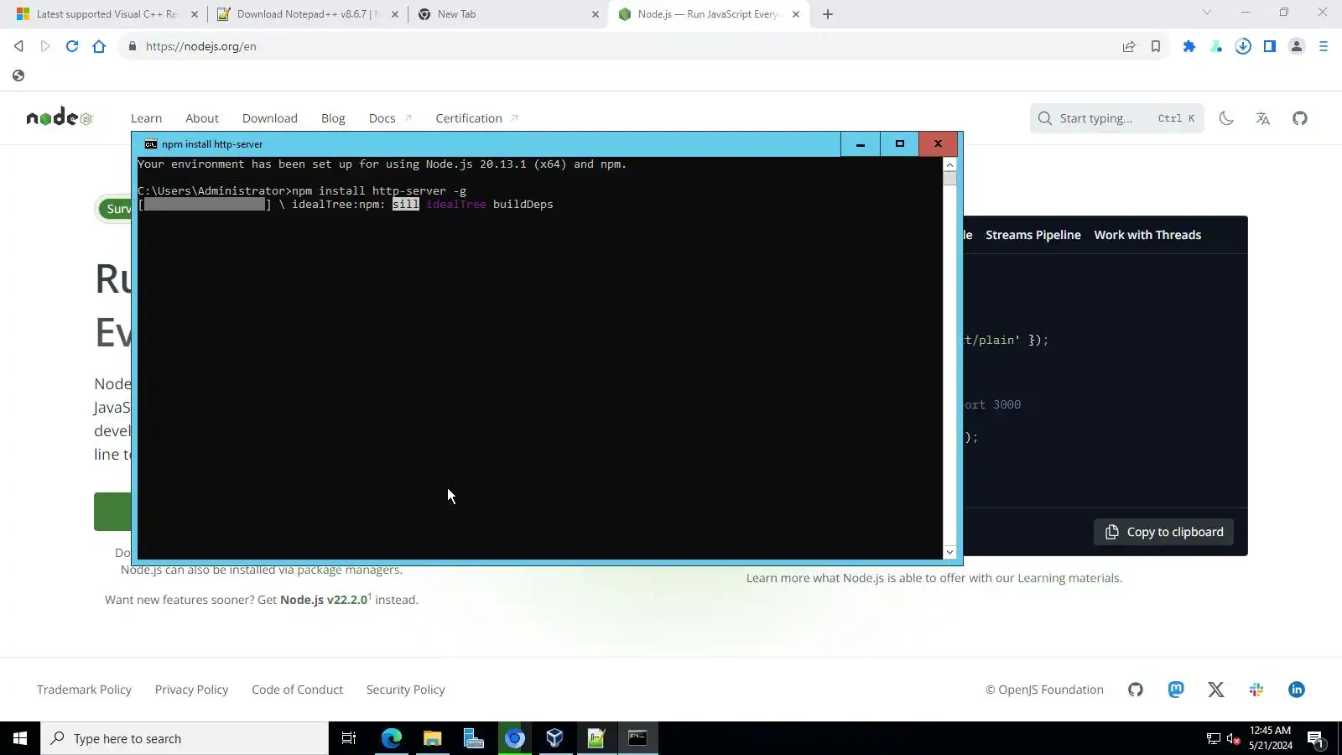1342x755 pixels.
Task: Switch to Command Prompt taskbar icon
Action: pyautogui.click(x=637, y=738)
